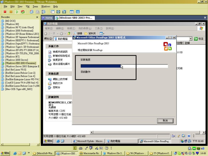208x156 pixels.
Task: Open the VM menu
Action: (x=28, y=6)
